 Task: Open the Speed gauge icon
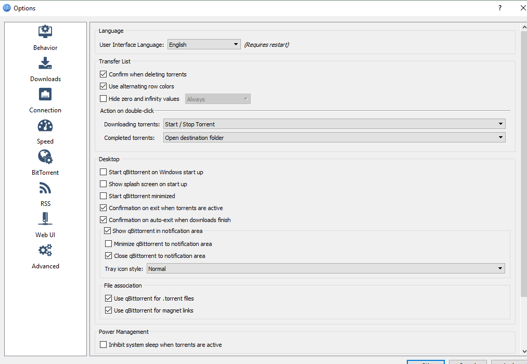(45, 126)
